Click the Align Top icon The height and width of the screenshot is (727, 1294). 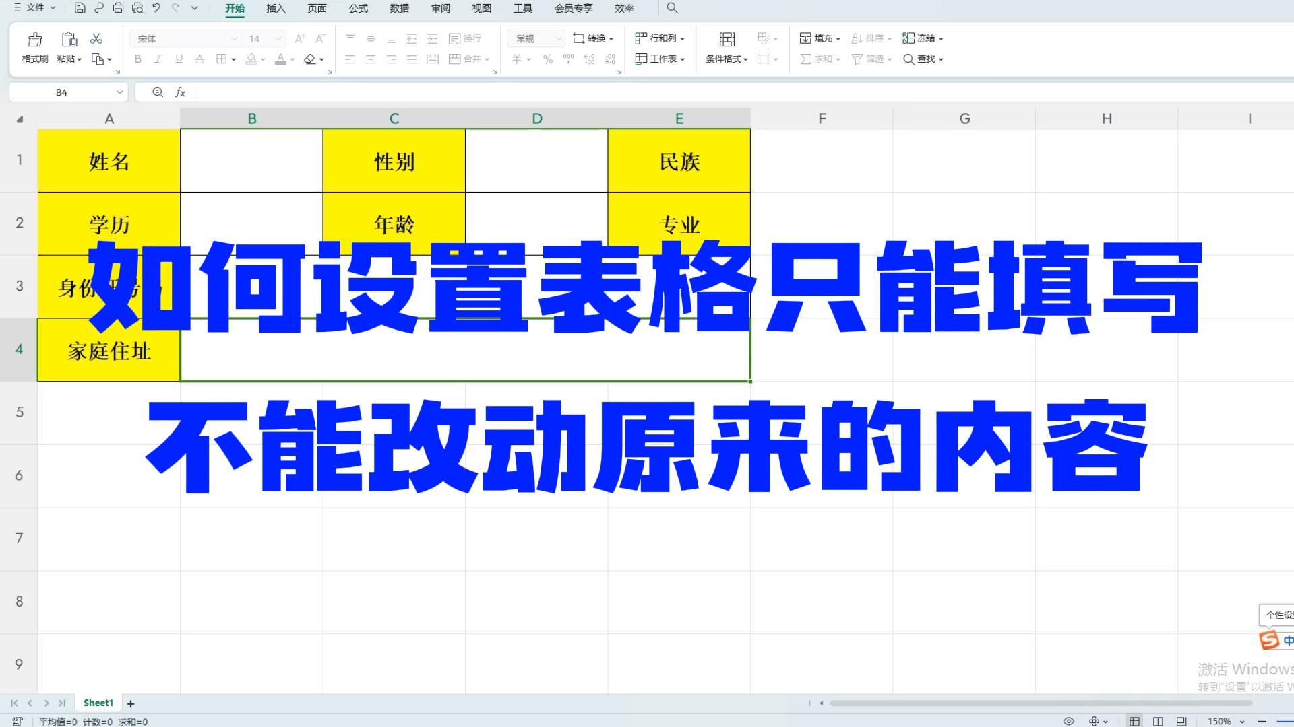(350, 38)
